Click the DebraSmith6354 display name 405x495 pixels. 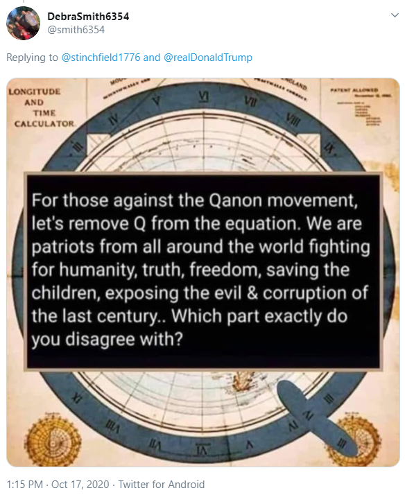point(88,17)
